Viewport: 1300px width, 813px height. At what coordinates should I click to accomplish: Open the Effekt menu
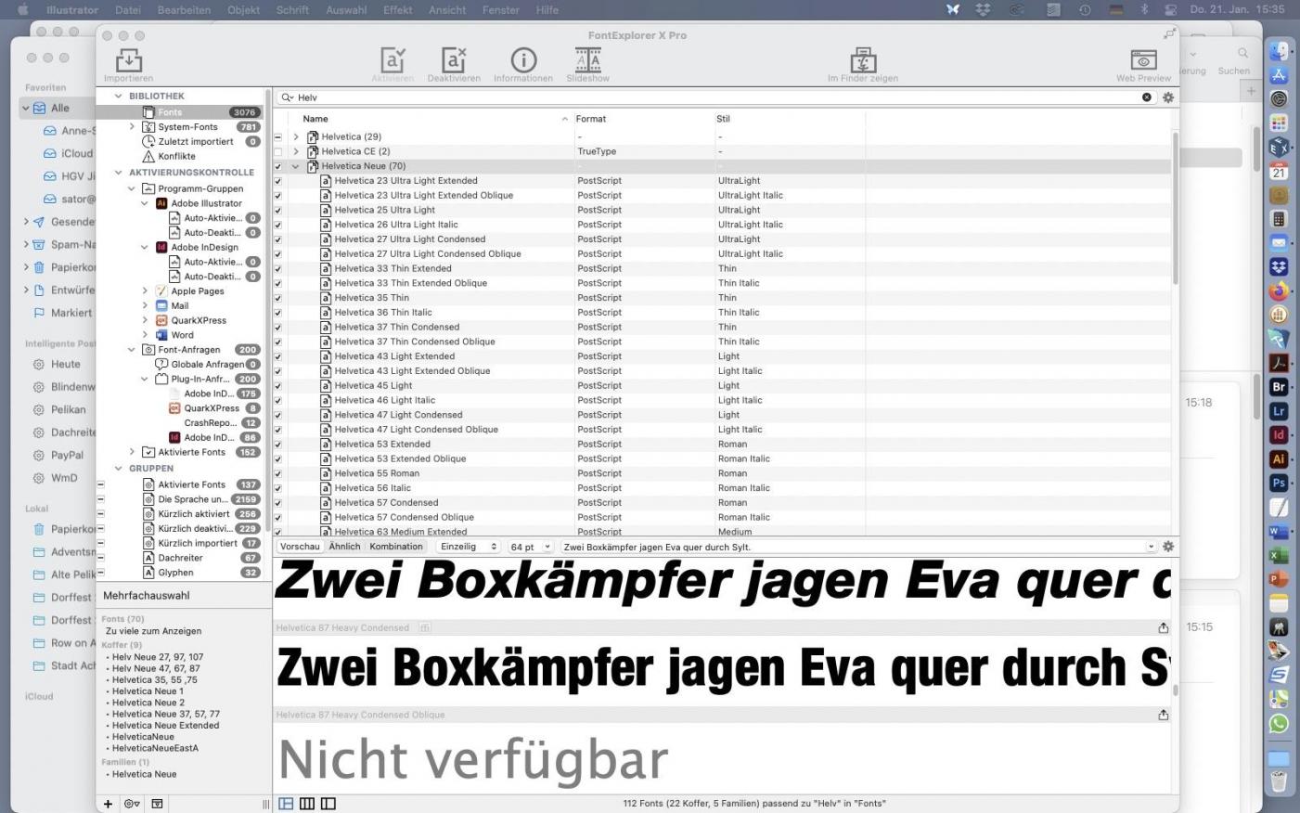[398, 9]
